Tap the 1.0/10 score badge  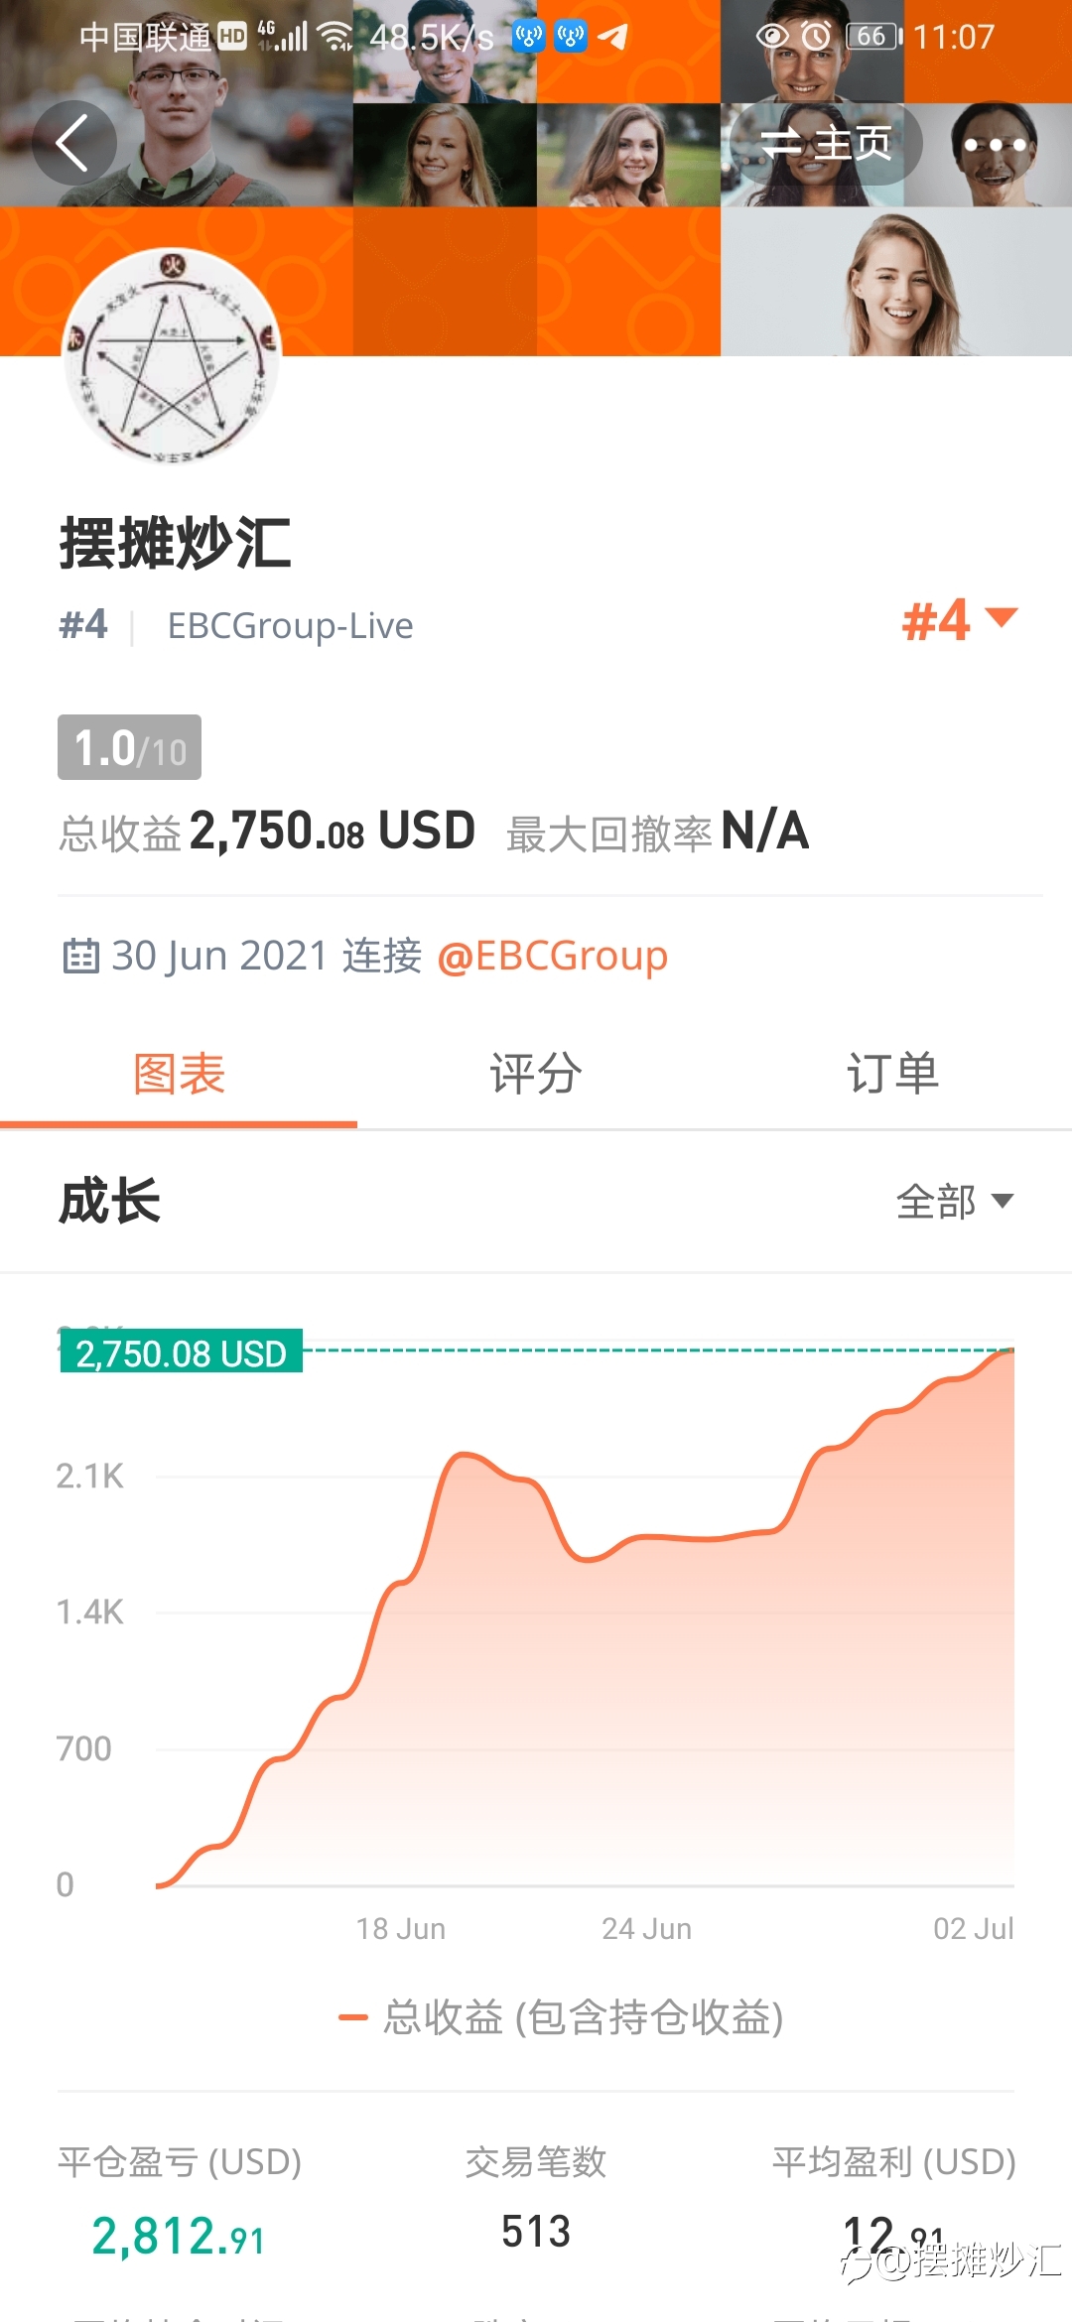pyautogui.click(x=129, y=747)
